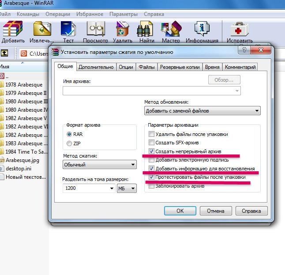Open the Информация (Info) toolbar icon
Screen dimensions: 285x275
point(202,29)
